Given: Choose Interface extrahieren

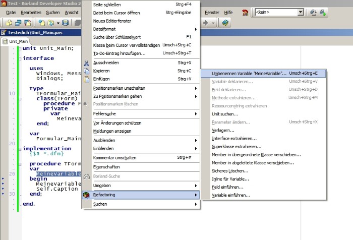Looking at the screenshot, I should tap(263, 139).
